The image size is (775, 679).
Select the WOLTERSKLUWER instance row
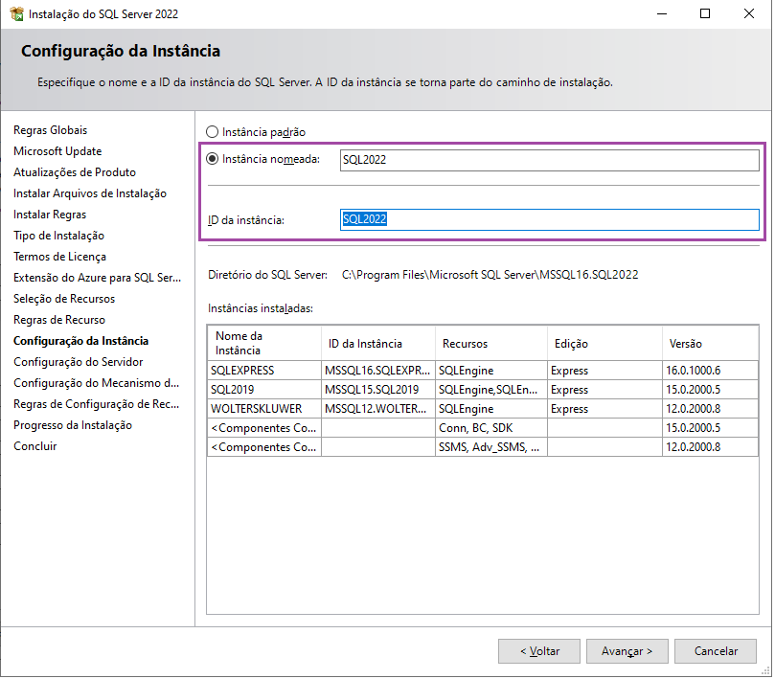click(483, 409)
